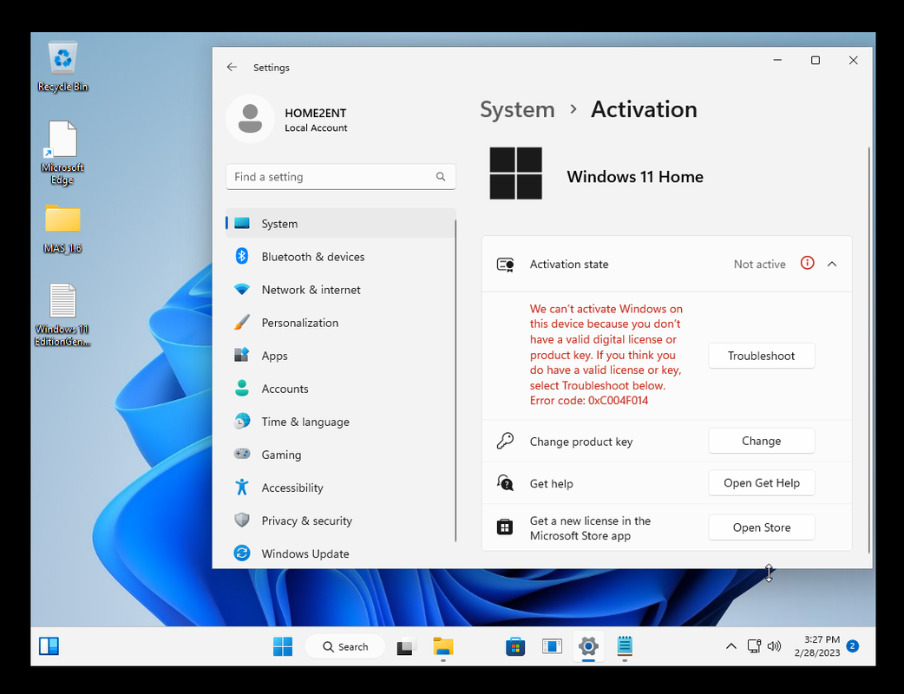Screen dimensions: 904x694
Task: Click the sidebar navigation scrollbar
Action: pos(455,381)
